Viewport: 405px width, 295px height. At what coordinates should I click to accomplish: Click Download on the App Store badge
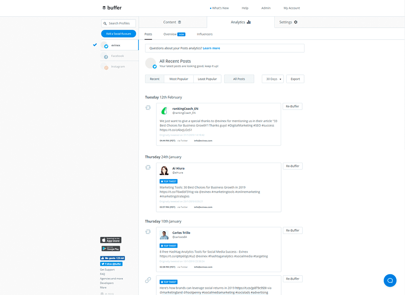pos(111,240)
